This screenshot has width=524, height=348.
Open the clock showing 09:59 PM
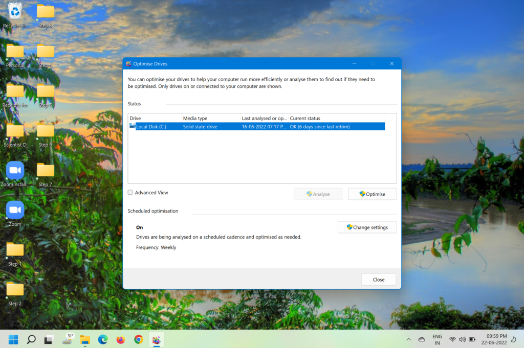point(494,339)
